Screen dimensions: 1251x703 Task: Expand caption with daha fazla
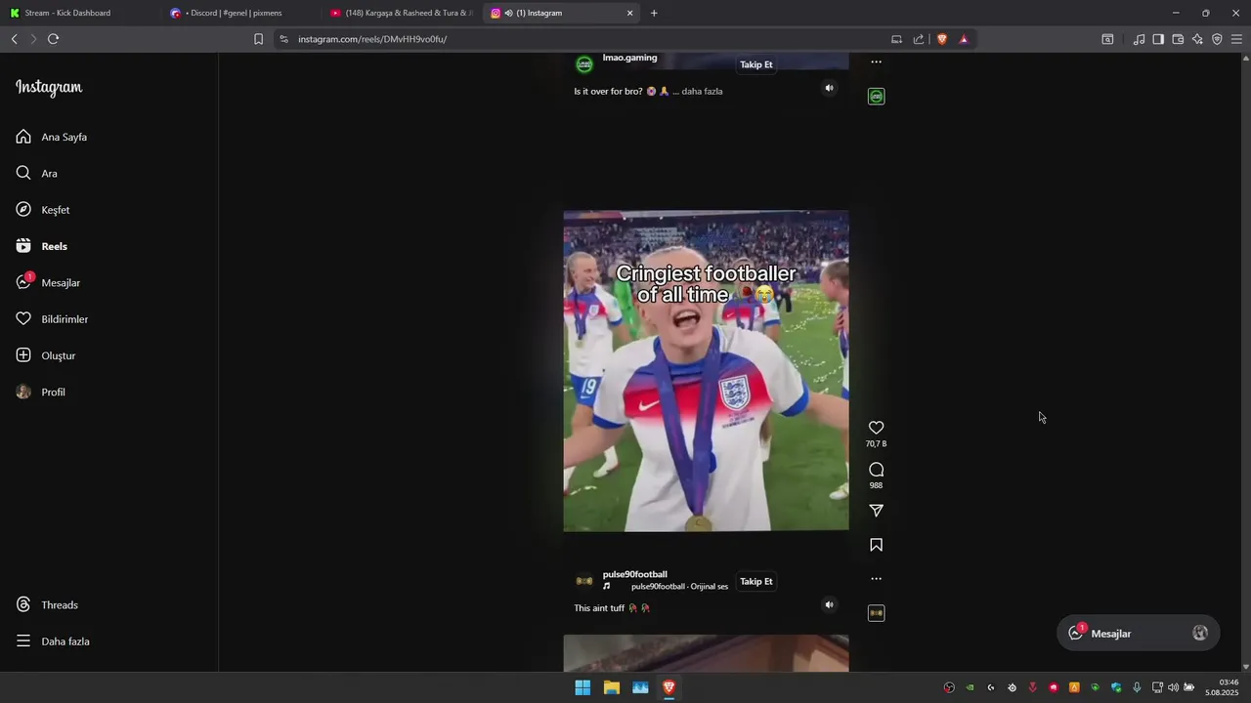point(702,92)
